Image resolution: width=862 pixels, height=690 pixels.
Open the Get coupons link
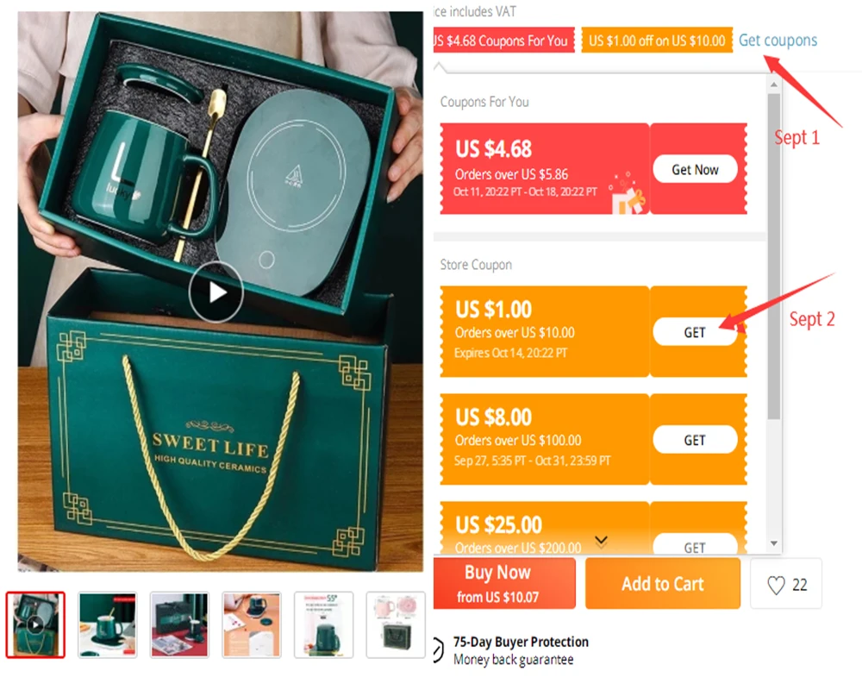[x=778, y=41]
